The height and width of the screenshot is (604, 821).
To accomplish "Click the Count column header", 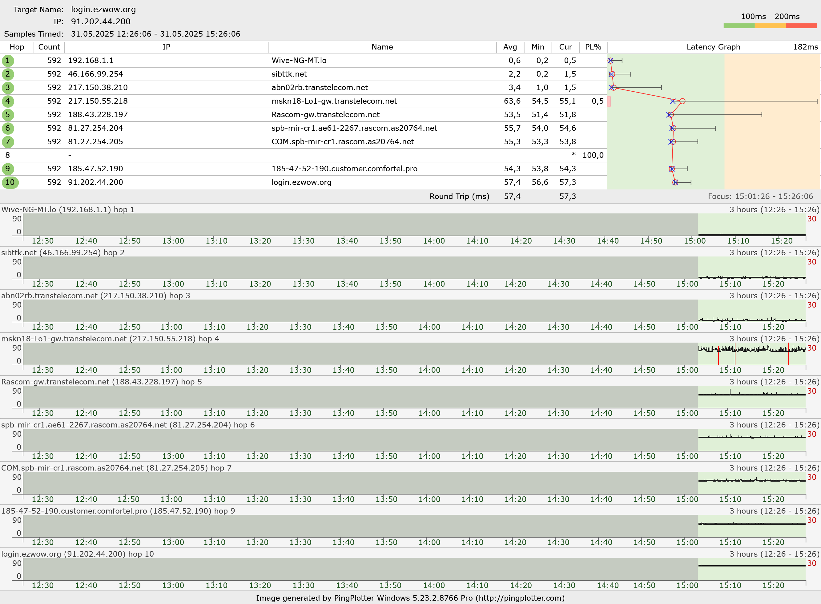I will [49, 47].
